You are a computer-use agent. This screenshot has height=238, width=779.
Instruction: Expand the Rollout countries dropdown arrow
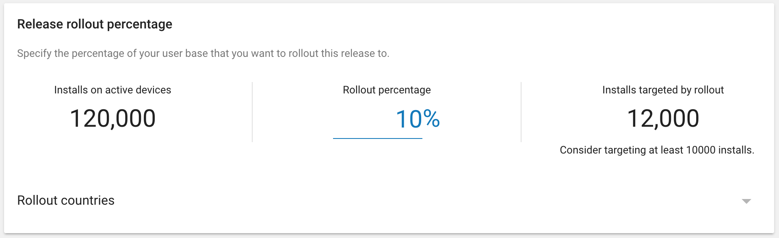tap(746, 201)
